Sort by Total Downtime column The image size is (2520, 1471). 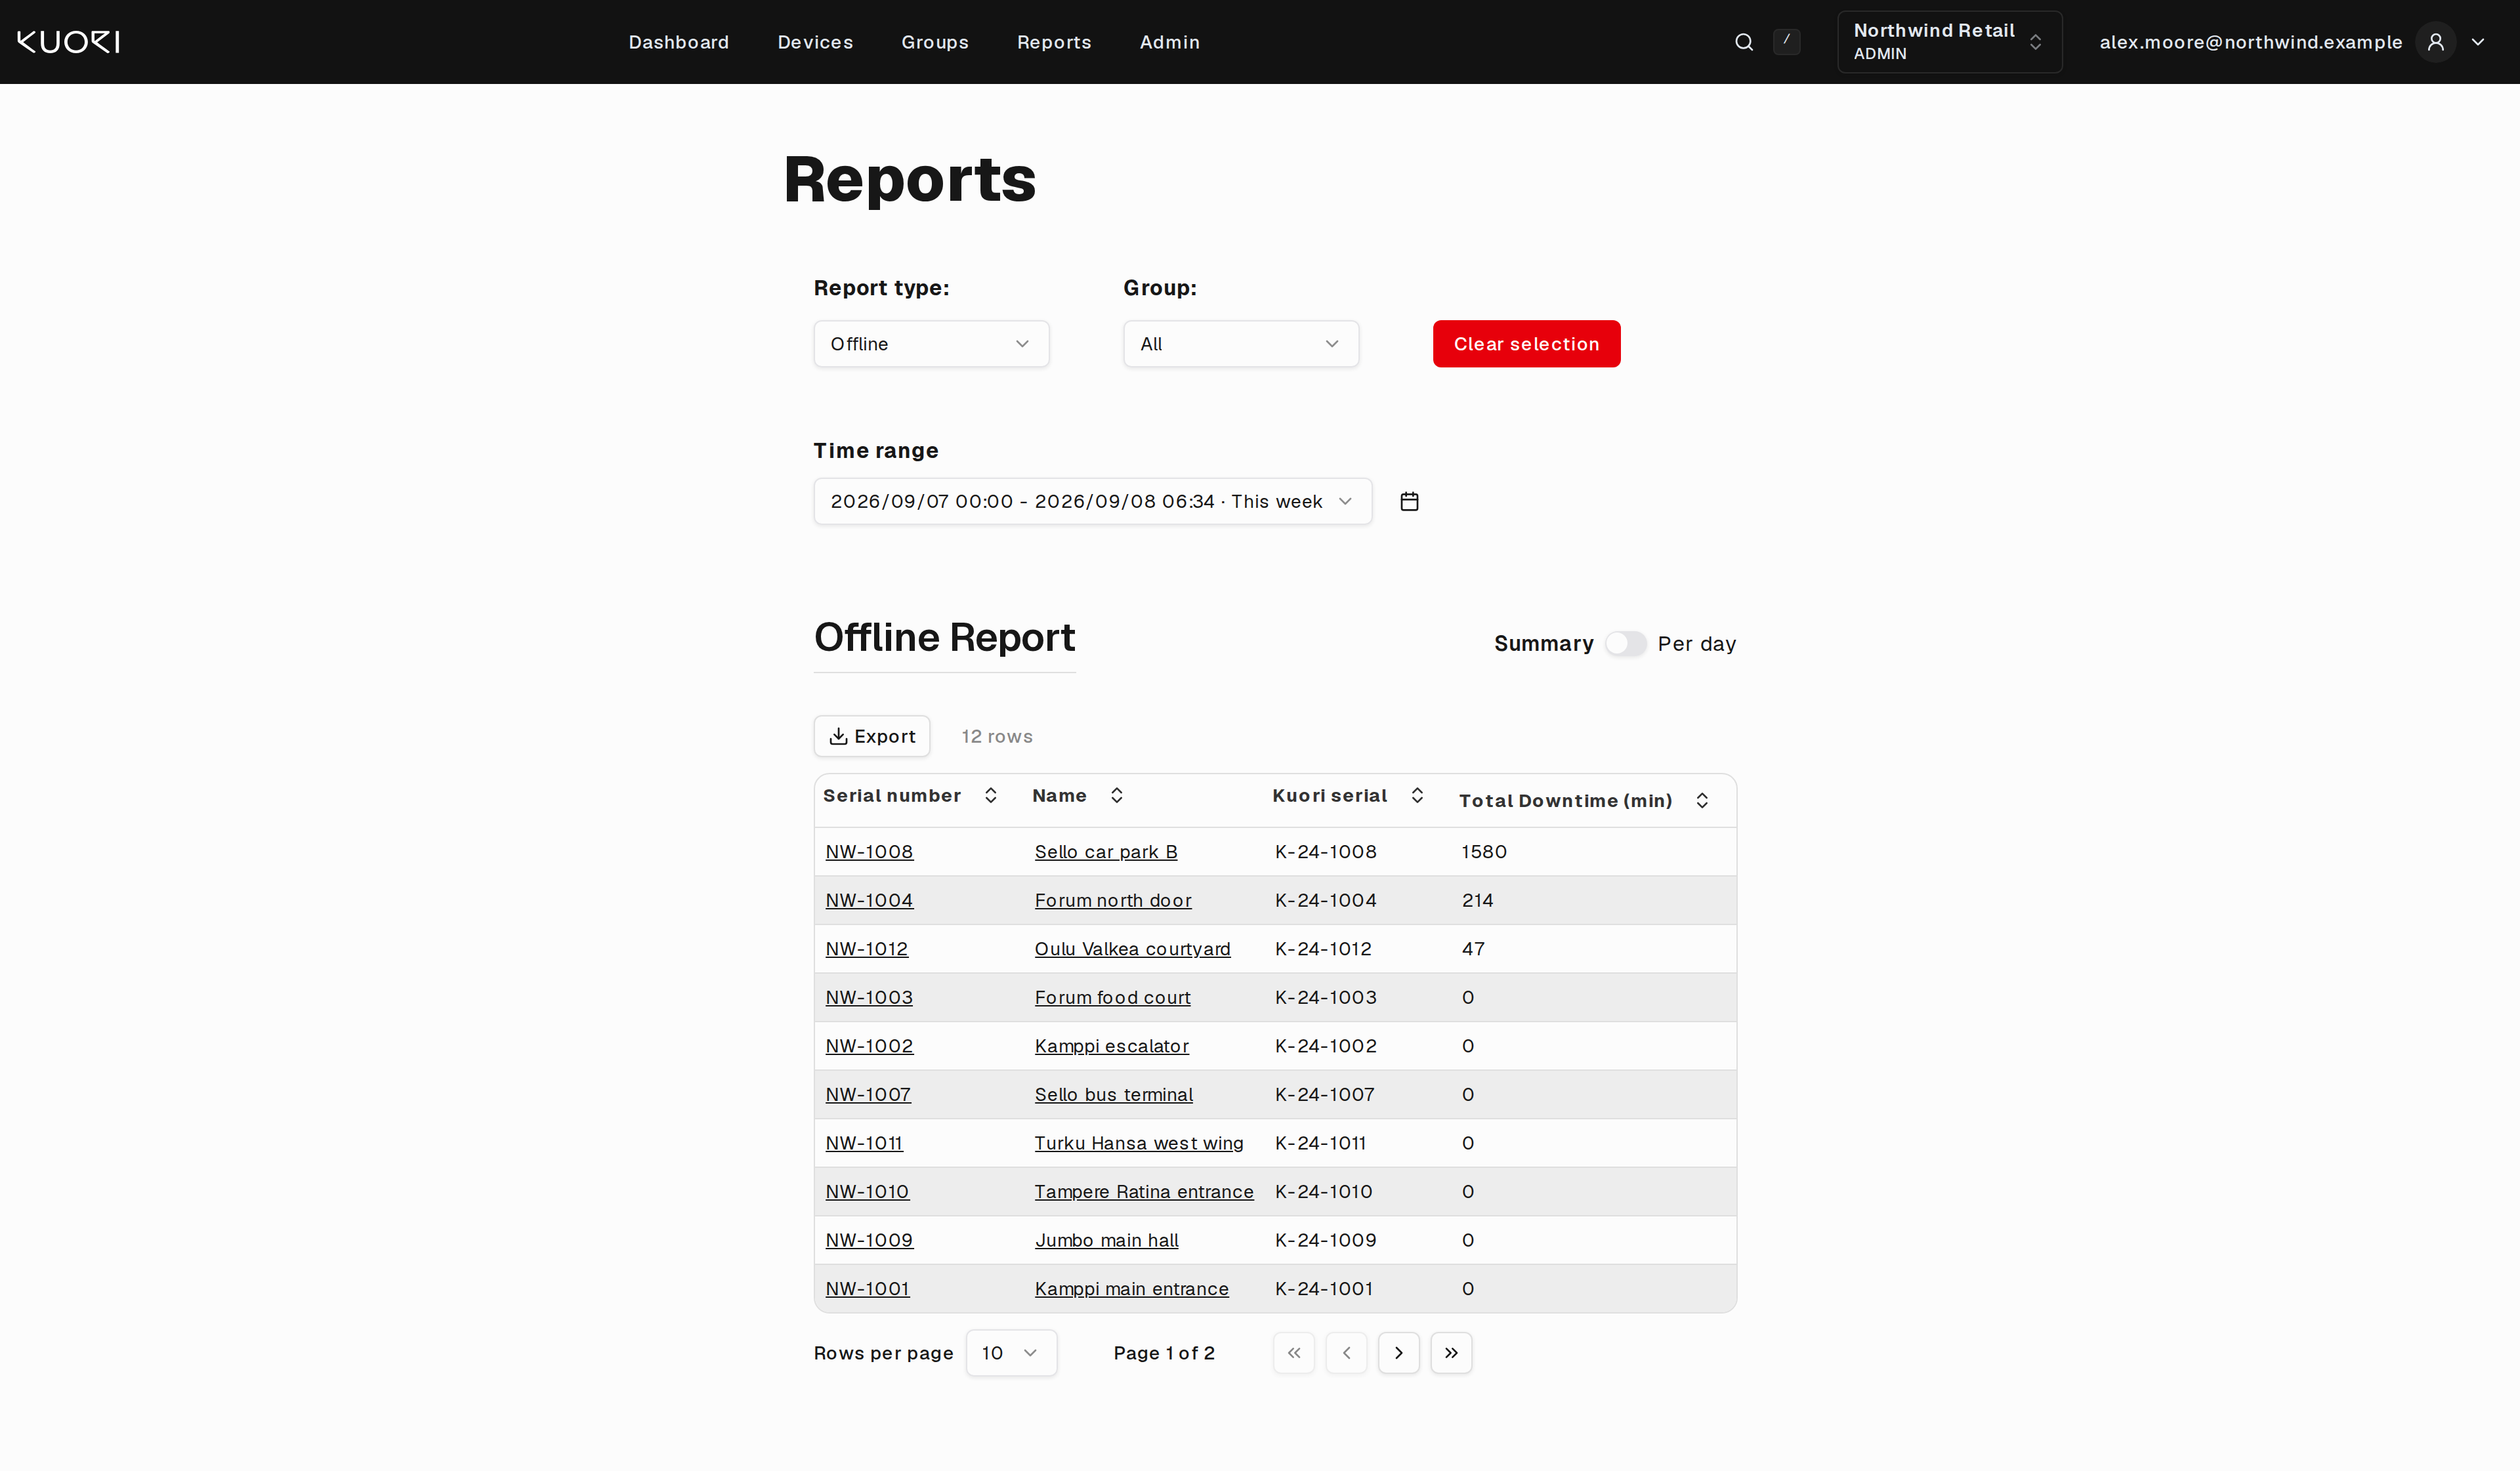pyautogui.click(x=1702, y=800)
